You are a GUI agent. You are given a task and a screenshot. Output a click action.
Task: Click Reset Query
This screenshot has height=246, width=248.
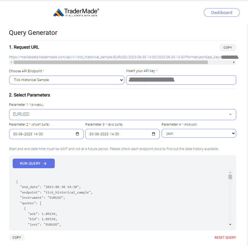coord(225,237)
